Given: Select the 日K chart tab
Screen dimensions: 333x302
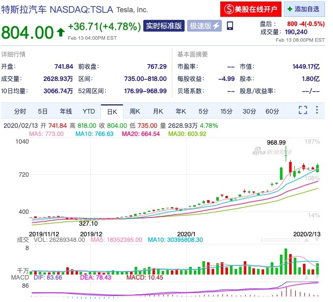Looking at the screenshot, I should click(x=112, y=112).
